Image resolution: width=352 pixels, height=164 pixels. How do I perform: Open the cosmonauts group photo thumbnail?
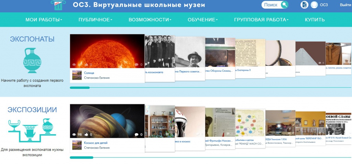click(160, 51)
